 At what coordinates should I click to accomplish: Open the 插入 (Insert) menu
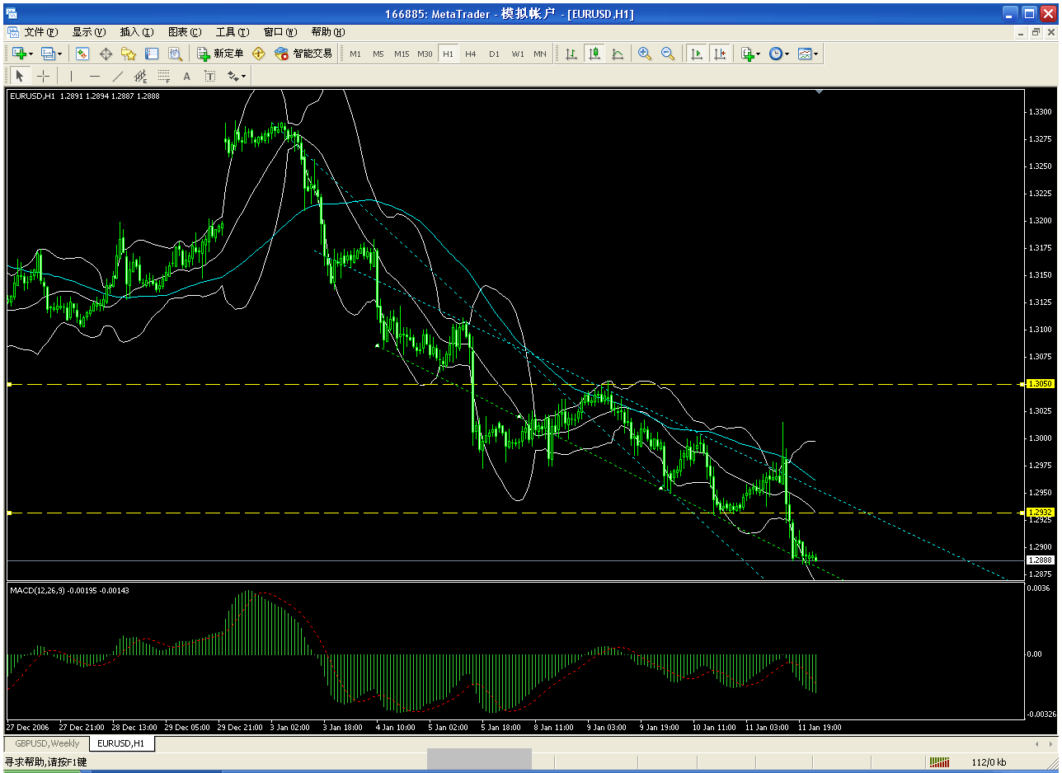click(136, 32)
